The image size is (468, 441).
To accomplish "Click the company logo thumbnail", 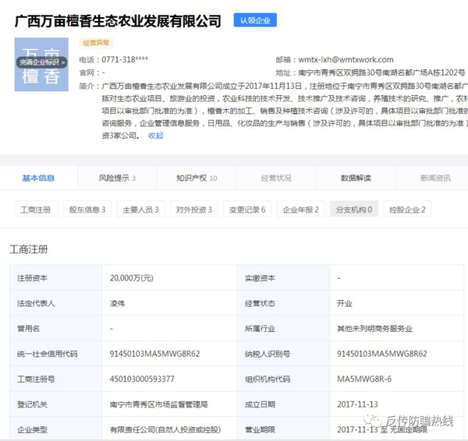I will pyautogui.click(x=41, y=64).
